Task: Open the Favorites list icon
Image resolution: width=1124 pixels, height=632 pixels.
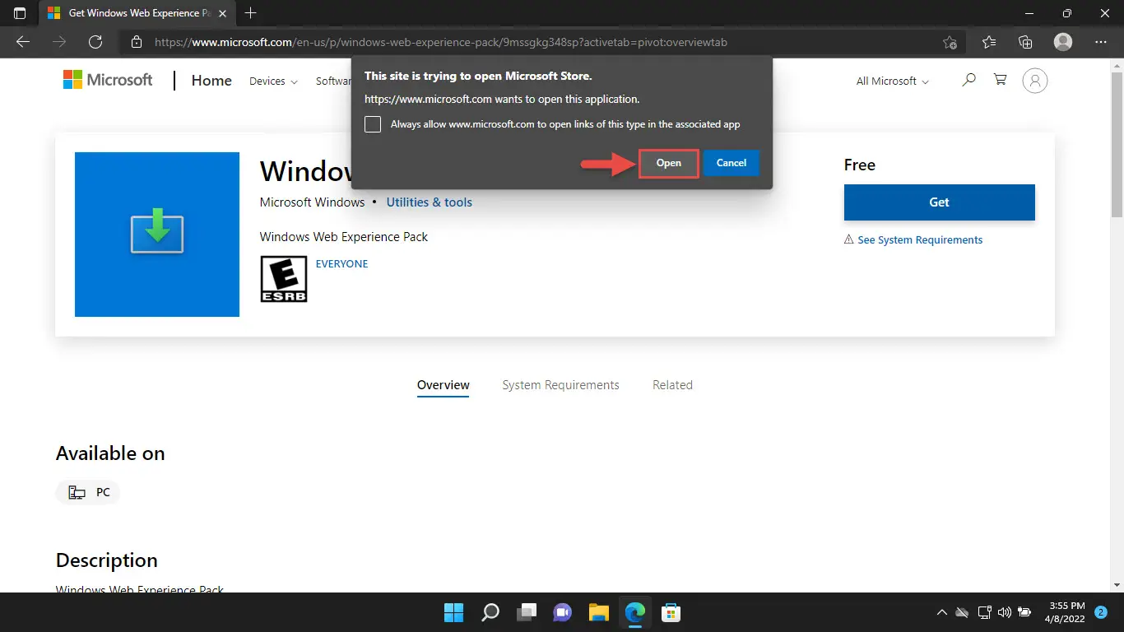Action: (989, 42)
